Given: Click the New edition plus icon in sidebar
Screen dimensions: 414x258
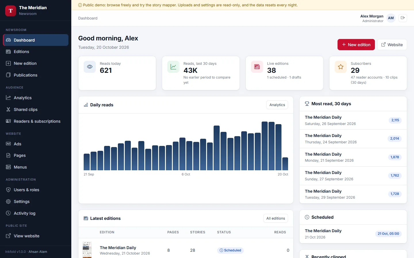Looking at the screenshot, I should 8,63.
